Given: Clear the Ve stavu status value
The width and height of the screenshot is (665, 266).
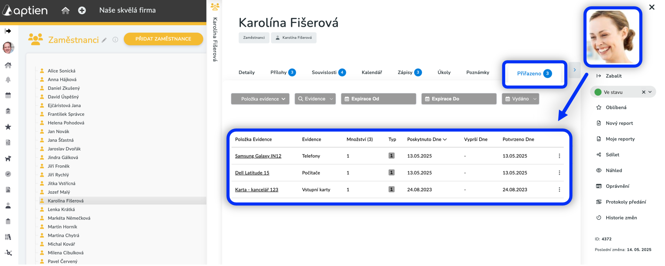Looking at the screenshot, I should 644,92.
